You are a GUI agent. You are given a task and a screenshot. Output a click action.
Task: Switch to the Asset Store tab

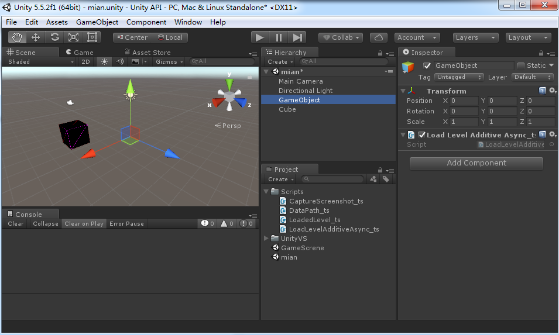(148, 53)
